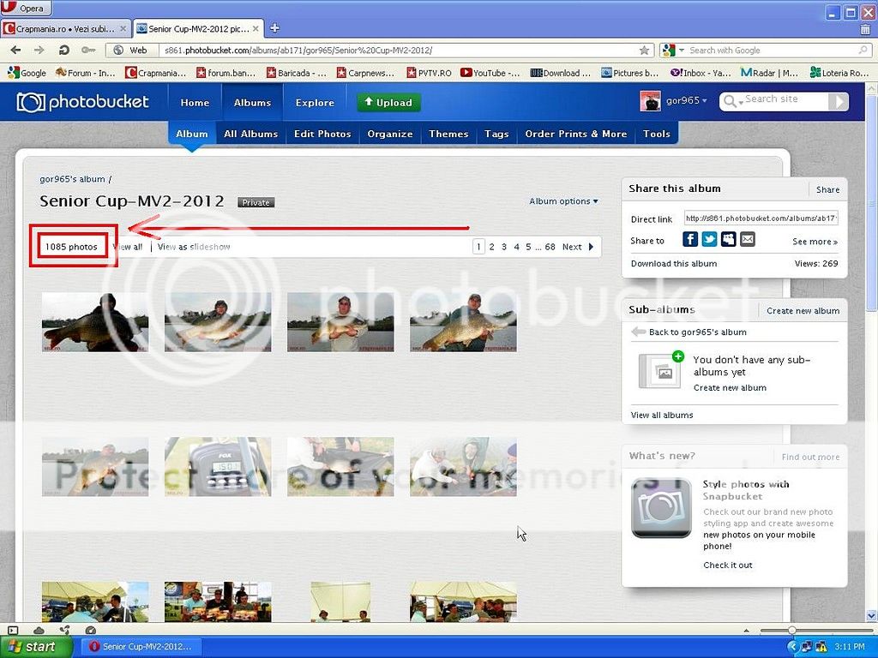Open the Windows Start menu
Viewport: 878px width, 658px height.
(36, 647)
